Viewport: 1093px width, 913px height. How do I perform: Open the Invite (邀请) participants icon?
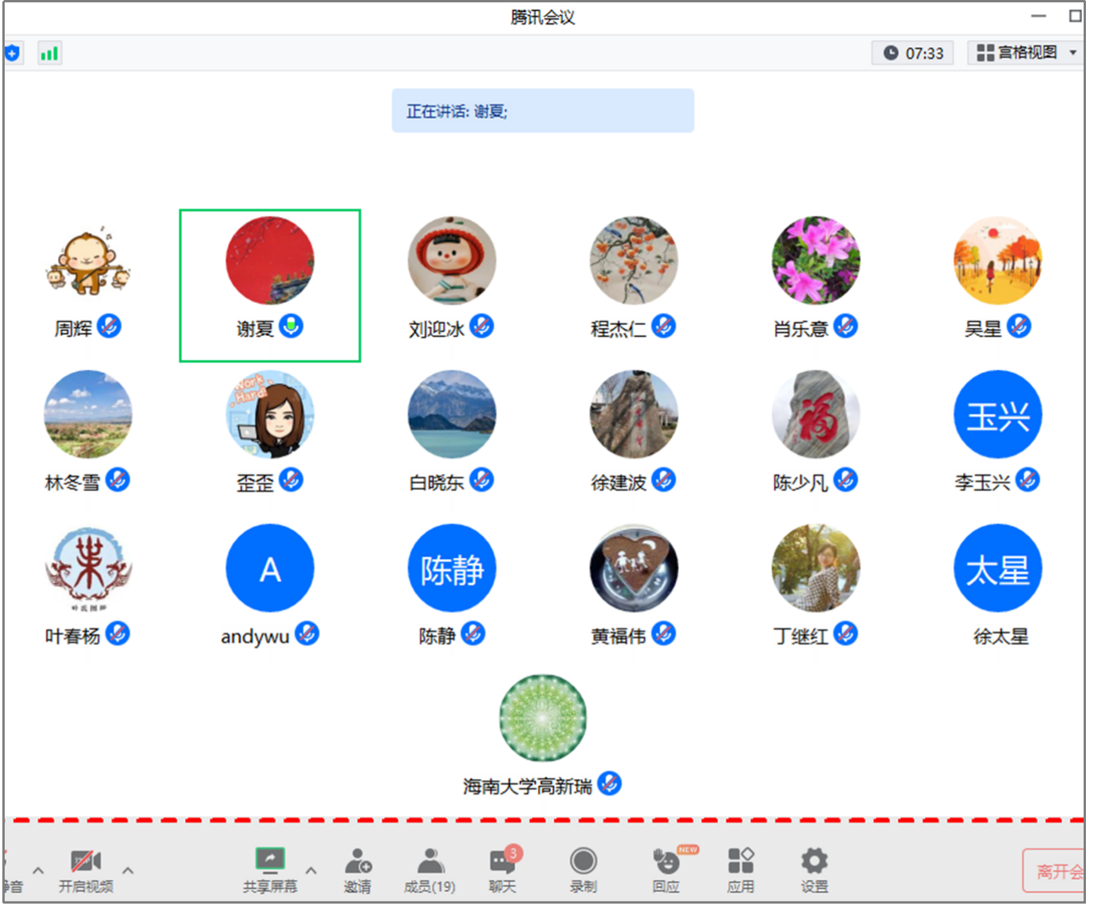(358, 862)
